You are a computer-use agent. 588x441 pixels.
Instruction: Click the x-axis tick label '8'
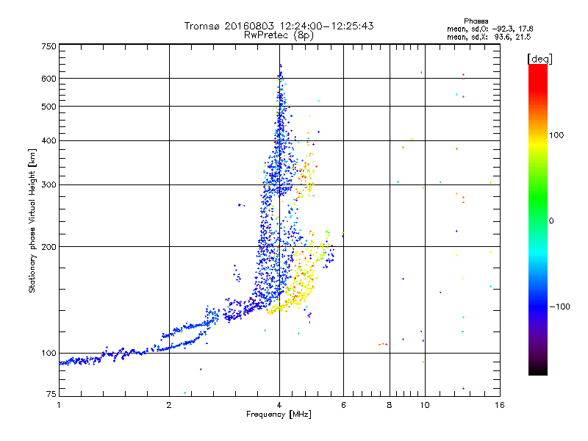click(390, 405)
